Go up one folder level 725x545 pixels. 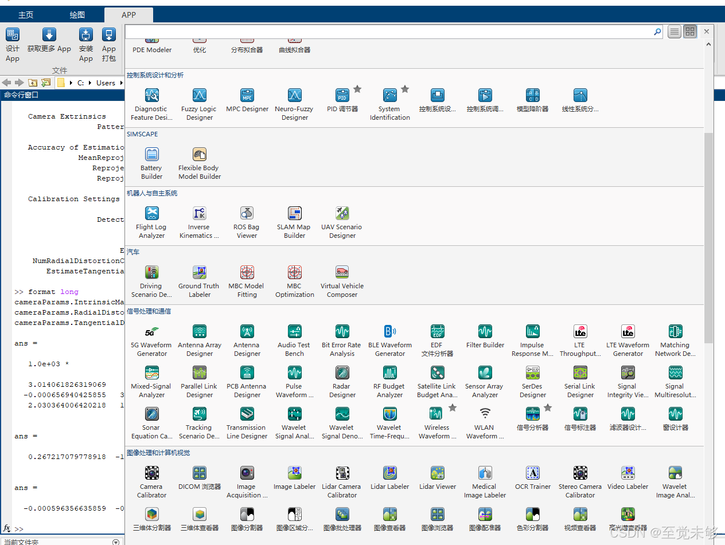[x=33, y=83]
